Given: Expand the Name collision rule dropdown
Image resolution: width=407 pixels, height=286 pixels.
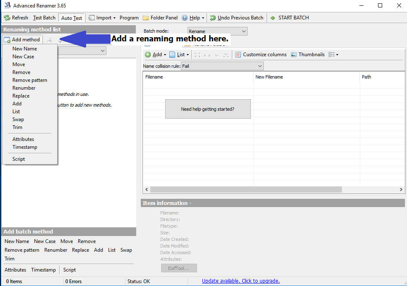Looking at the screenshot, I should pos(222,66).
